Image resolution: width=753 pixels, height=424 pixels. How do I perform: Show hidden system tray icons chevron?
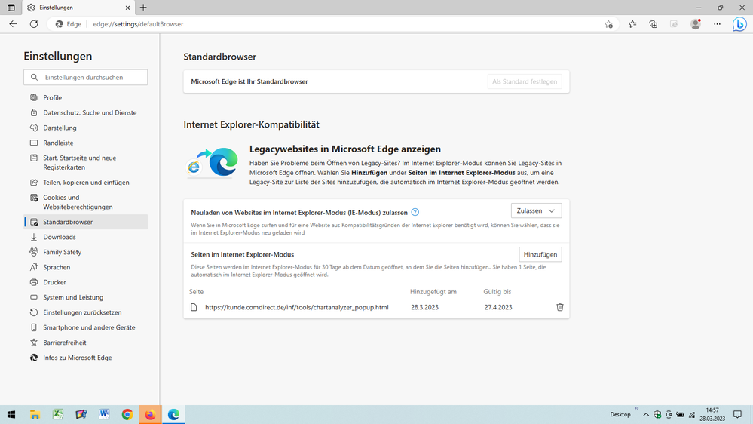[646, 414]
